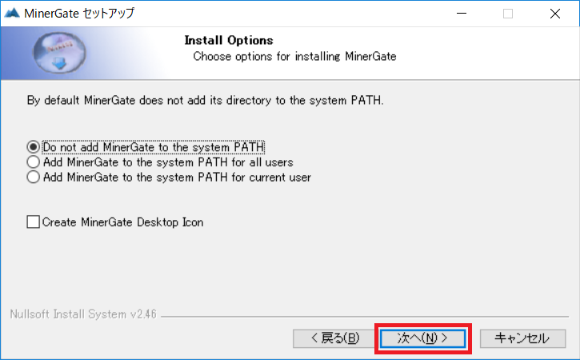The width and height of the screenshot is (580, 360).
Task: Close the MinerGate setup window
Action: click(555, 14)
